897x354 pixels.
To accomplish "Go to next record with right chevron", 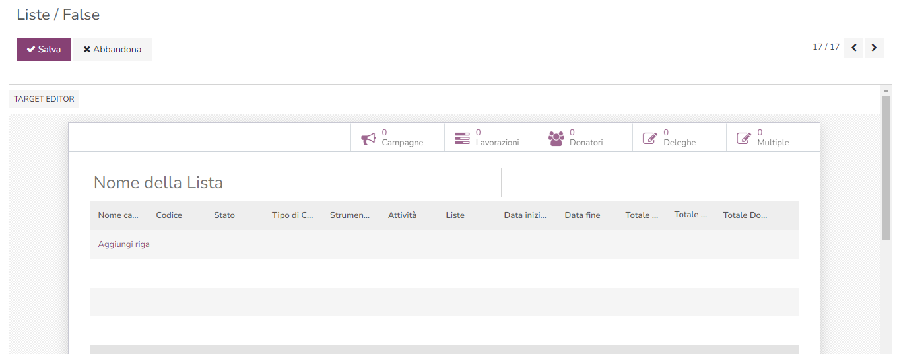I will pyautogui.click(x=874, y=48).
